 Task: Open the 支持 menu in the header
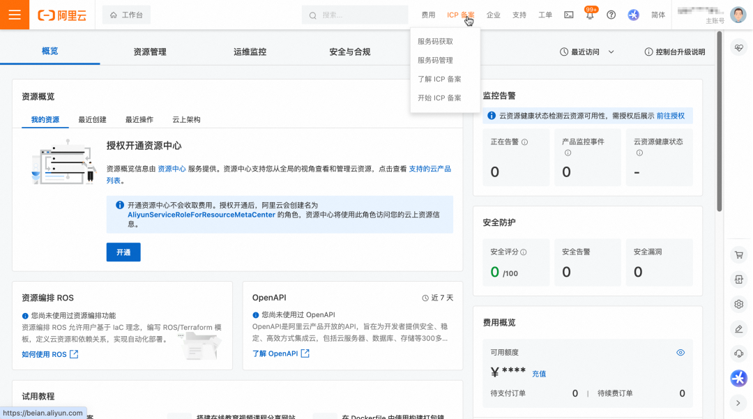519,15
